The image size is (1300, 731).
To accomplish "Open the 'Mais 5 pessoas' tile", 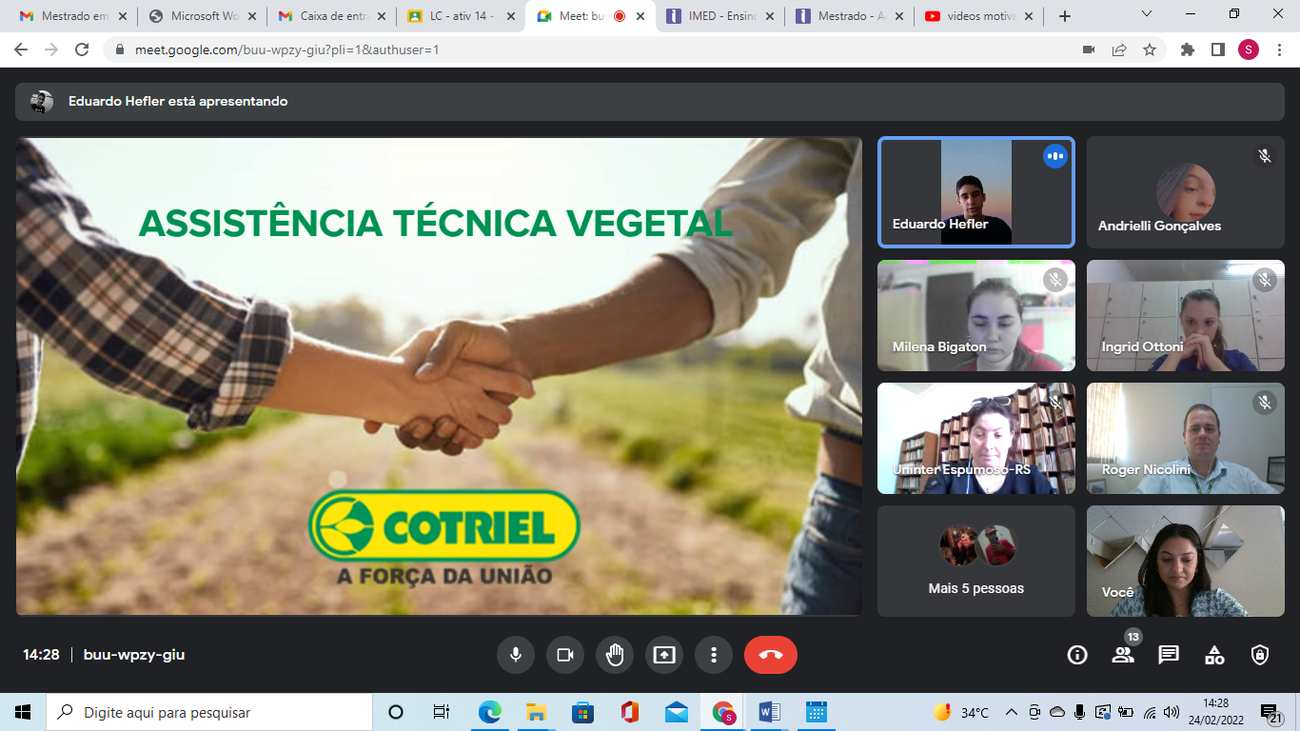I will point(976,561).
